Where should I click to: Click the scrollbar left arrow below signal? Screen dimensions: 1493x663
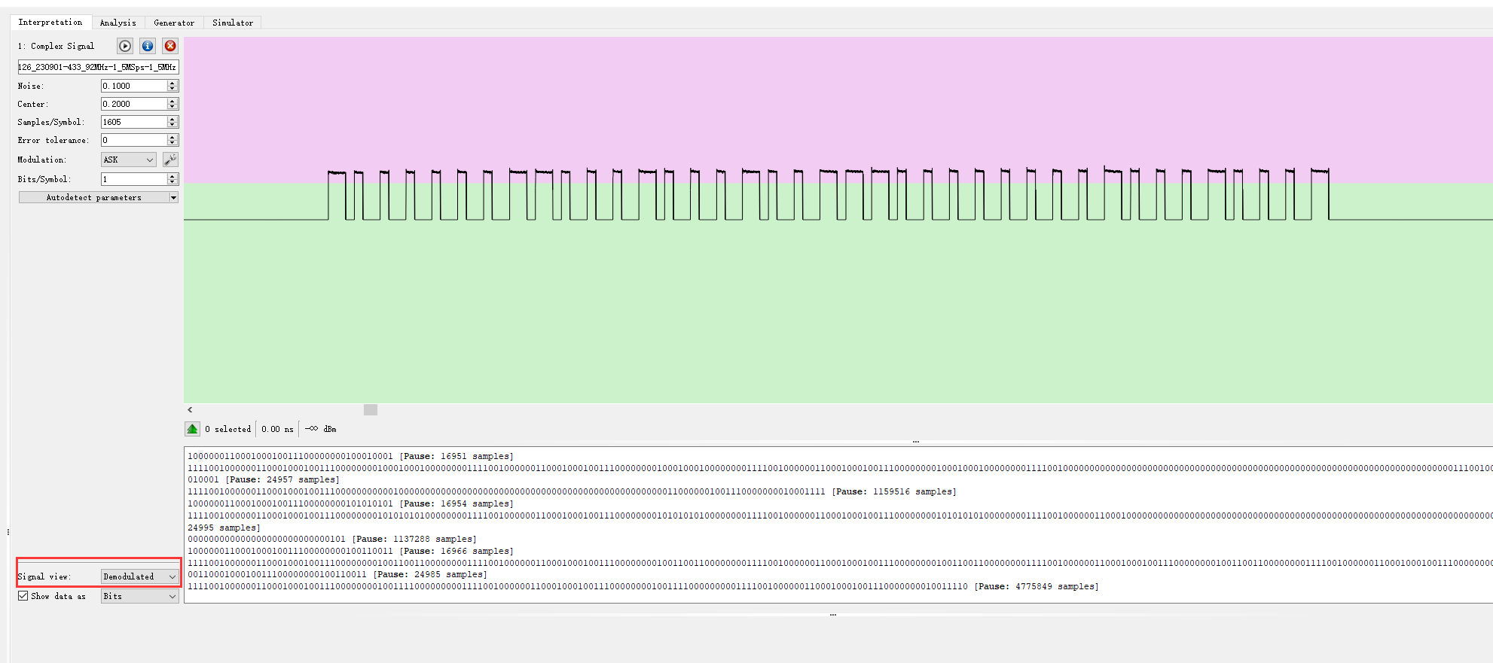point(190,410)
